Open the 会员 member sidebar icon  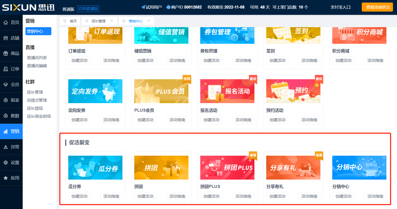6,85
